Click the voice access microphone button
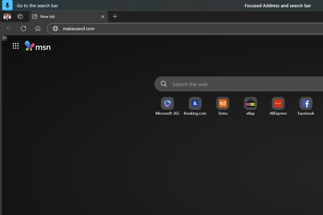Viewport: 323px width, 215px height. [7, 5]
